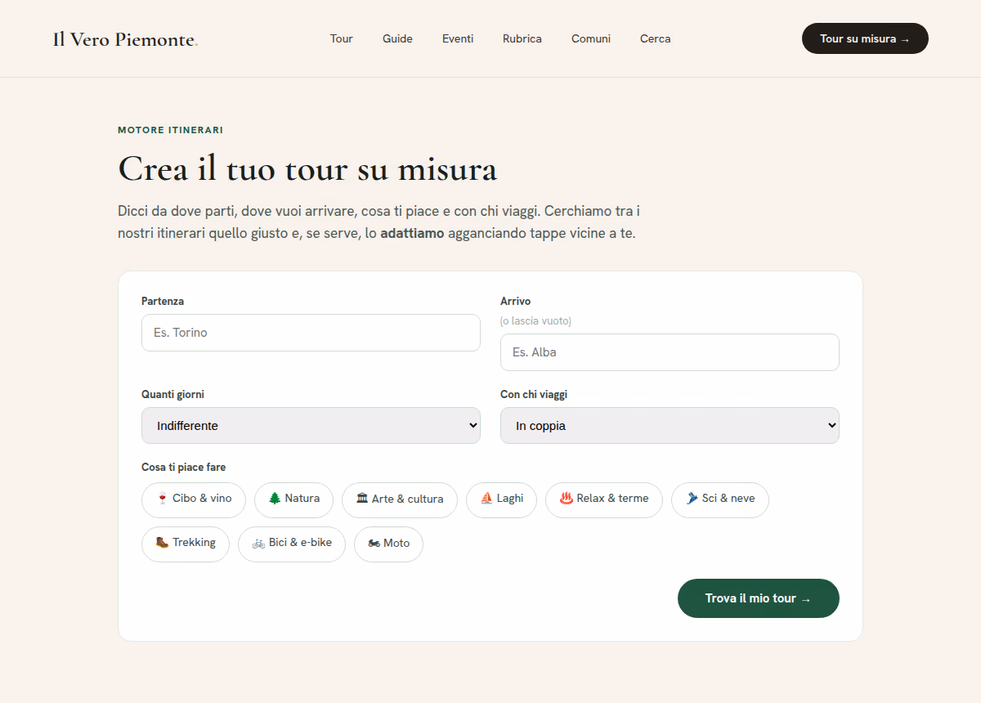The image size is (981, 703).
Task: Open the Comuni navigation link
Action: click(591, 38)
